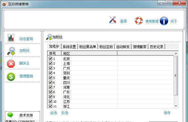Click the blue info About icon

click(164, 21)
